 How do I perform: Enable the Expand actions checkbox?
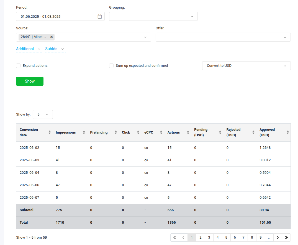(18, 66)
